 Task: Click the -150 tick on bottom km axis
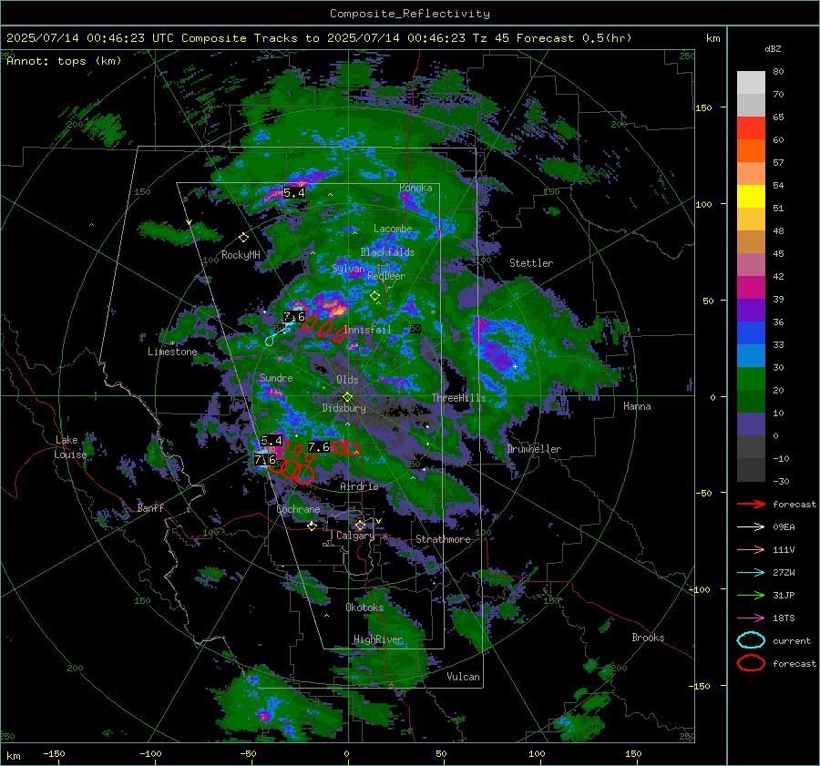pyautogui.click(x=54, y=754)
